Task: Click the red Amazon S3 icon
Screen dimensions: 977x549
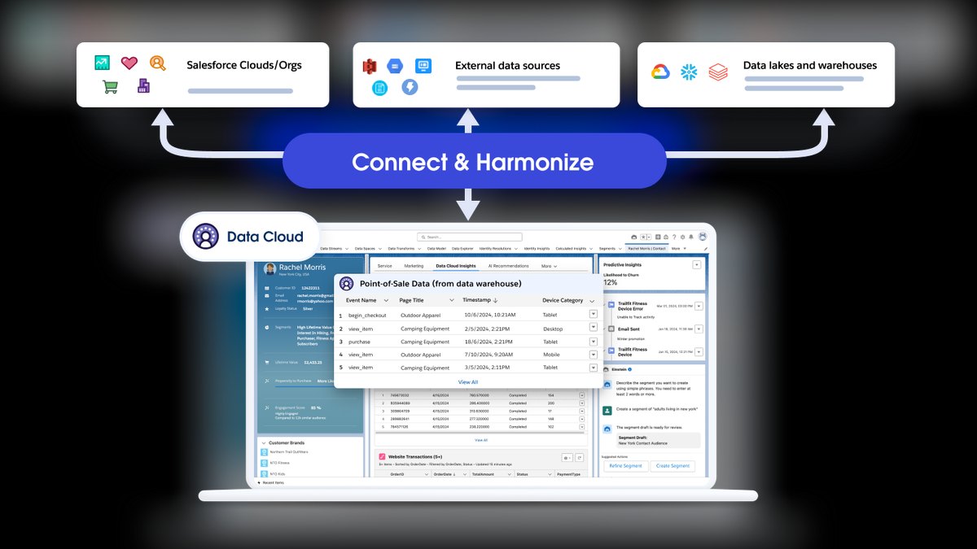Action: click(x=370, y=65)
